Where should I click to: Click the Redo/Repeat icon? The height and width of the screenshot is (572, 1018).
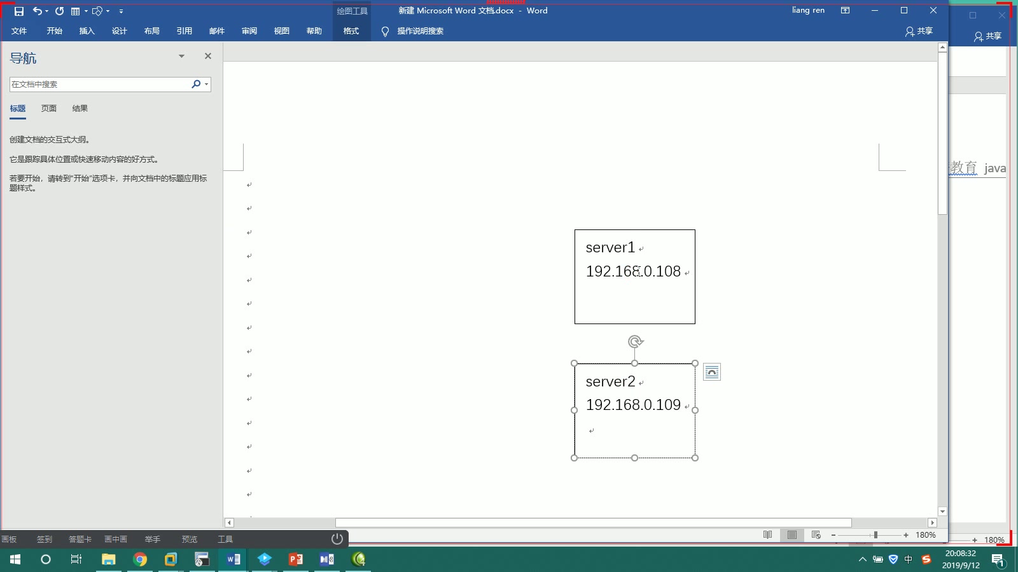coord(59,11)
